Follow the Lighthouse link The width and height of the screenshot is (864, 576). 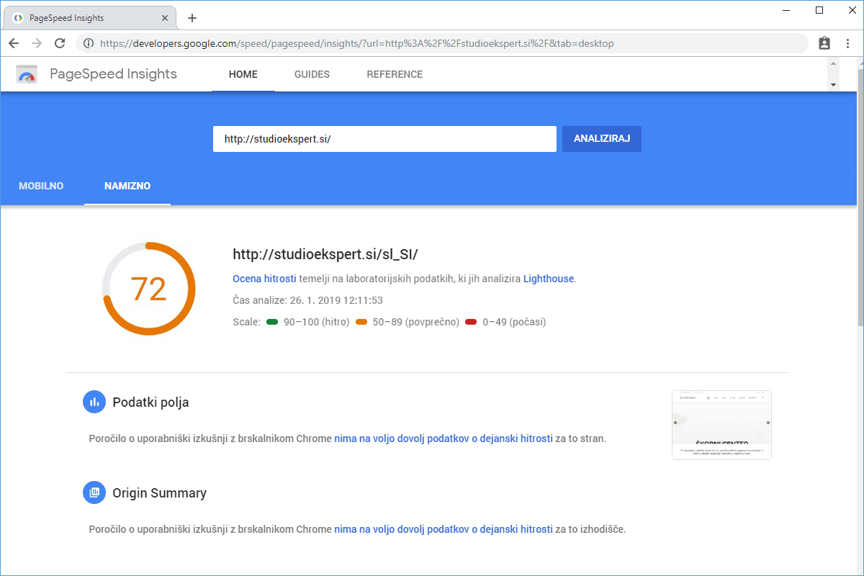pyautogui.click(x=549, y=279)
